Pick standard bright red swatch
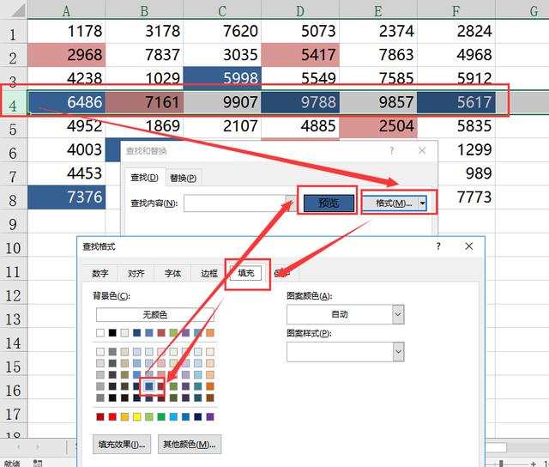549x467 pixels. tap(112, 417)
